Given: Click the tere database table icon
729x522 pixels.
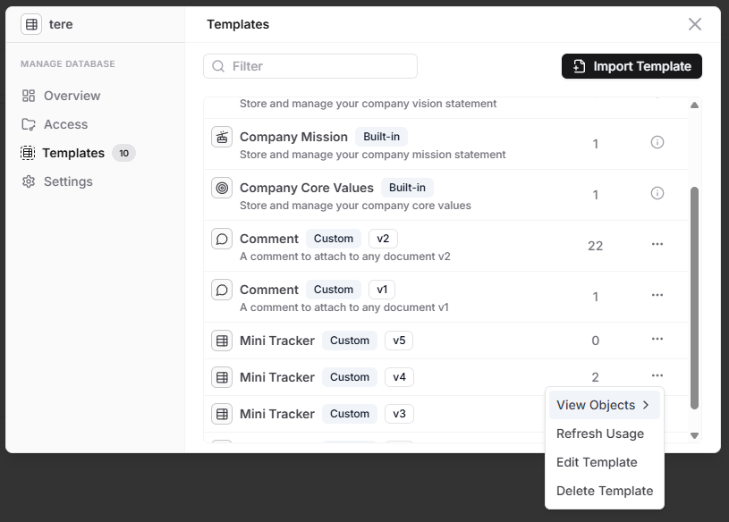Looking at the screenshot, I should tap(32, 25).
